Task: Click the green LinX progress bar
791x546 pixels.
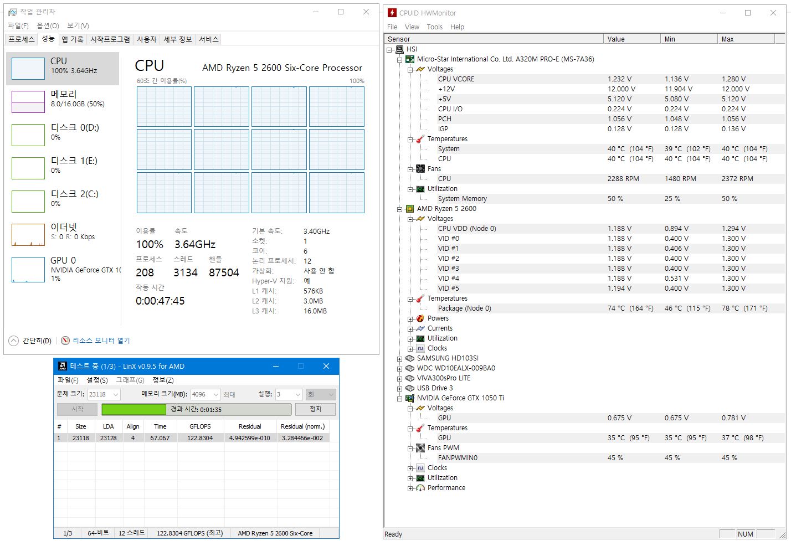Action: (133, 409)
